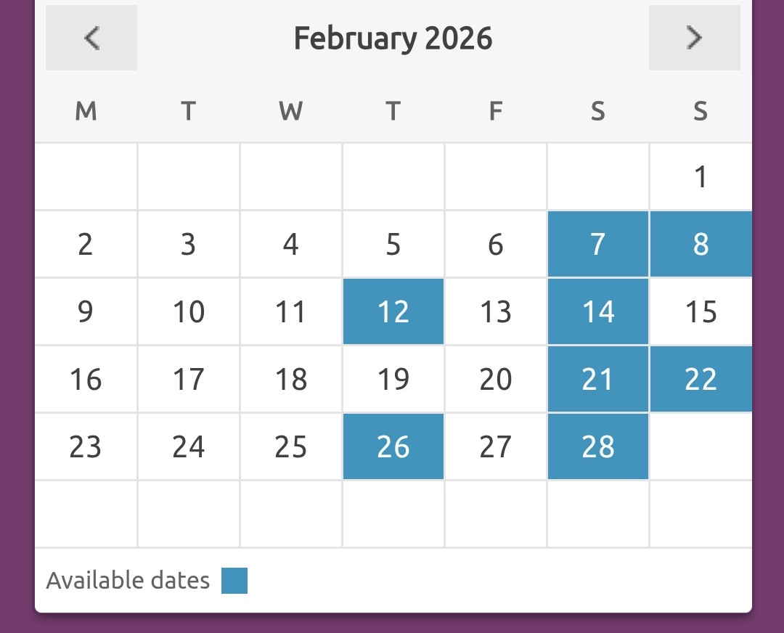Click unavailable date February 13
The image size is (784, 633).
496,312
